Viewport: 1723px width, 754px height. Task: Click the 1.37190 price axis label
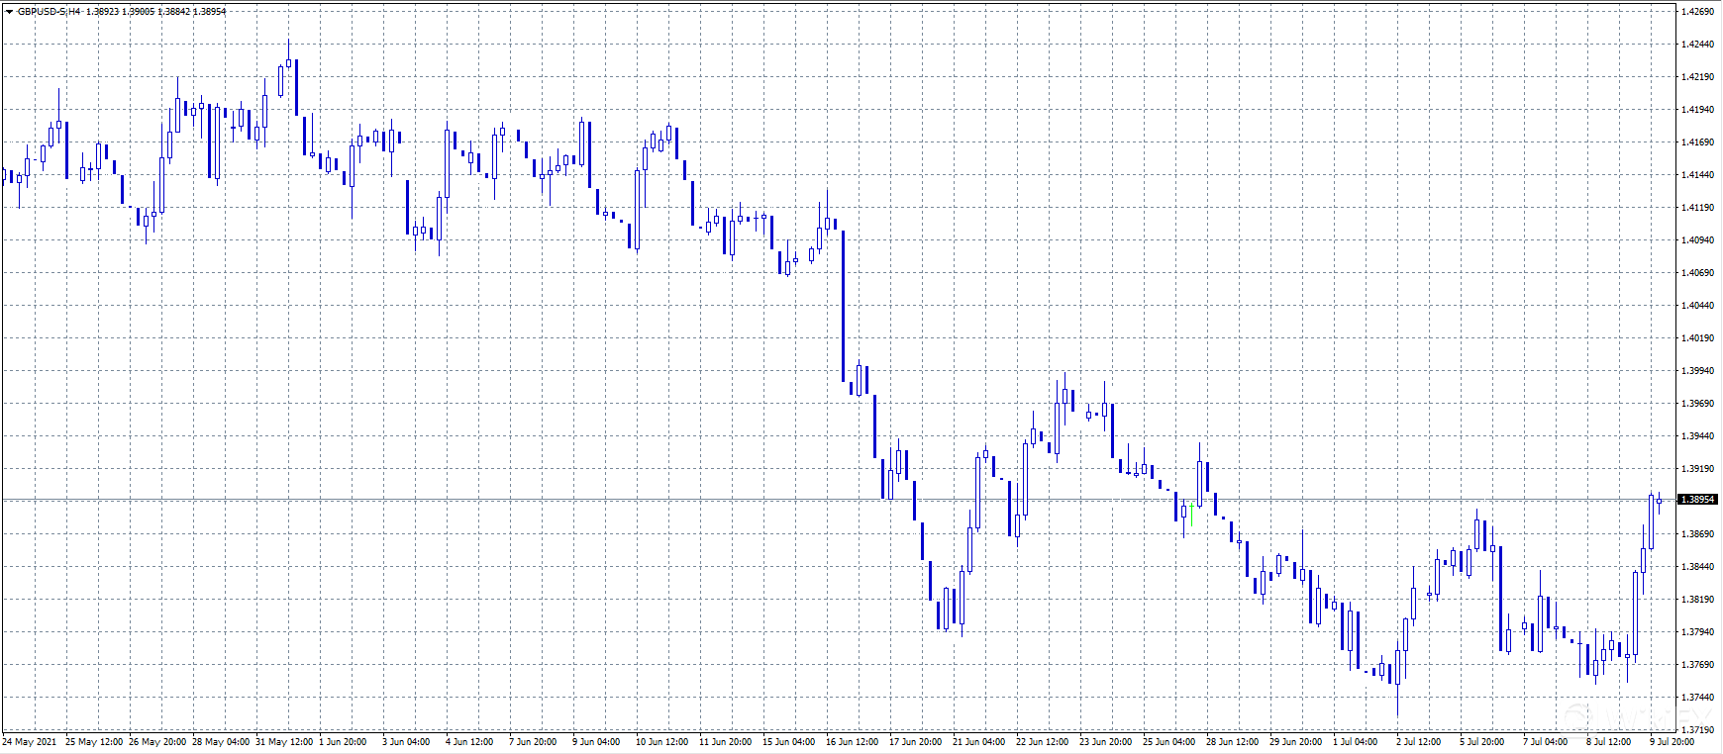click(x=1697, y=729)
